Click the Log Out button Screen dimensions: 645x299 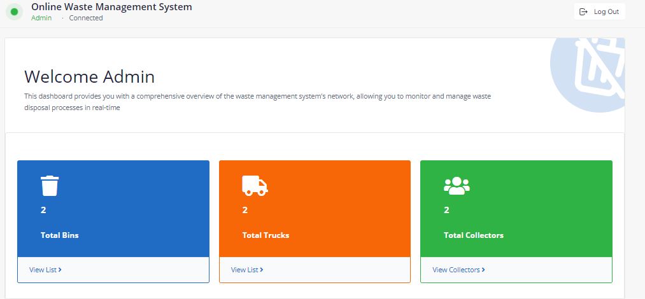[x=599, y=11]
